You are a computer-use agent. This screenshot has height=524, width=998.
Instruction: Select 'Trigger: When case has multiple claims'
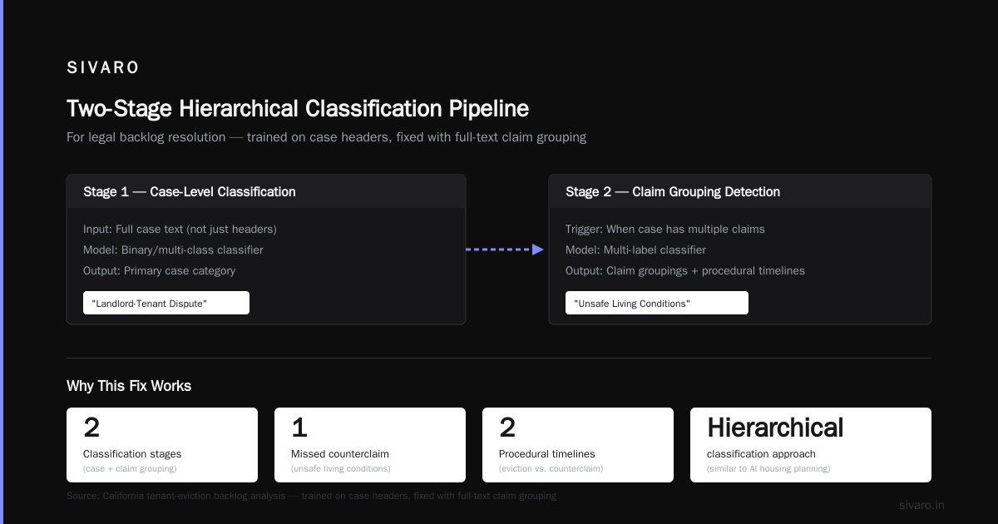click(665, 229)
